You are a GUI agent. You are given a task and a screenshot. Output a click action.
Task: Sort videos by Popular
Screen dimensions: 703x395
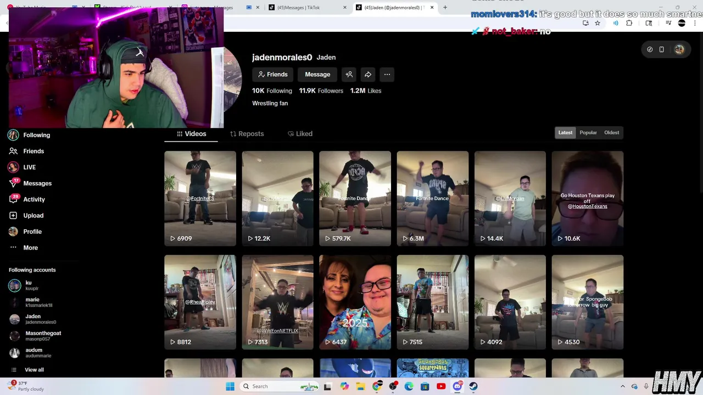click(588, 133)
